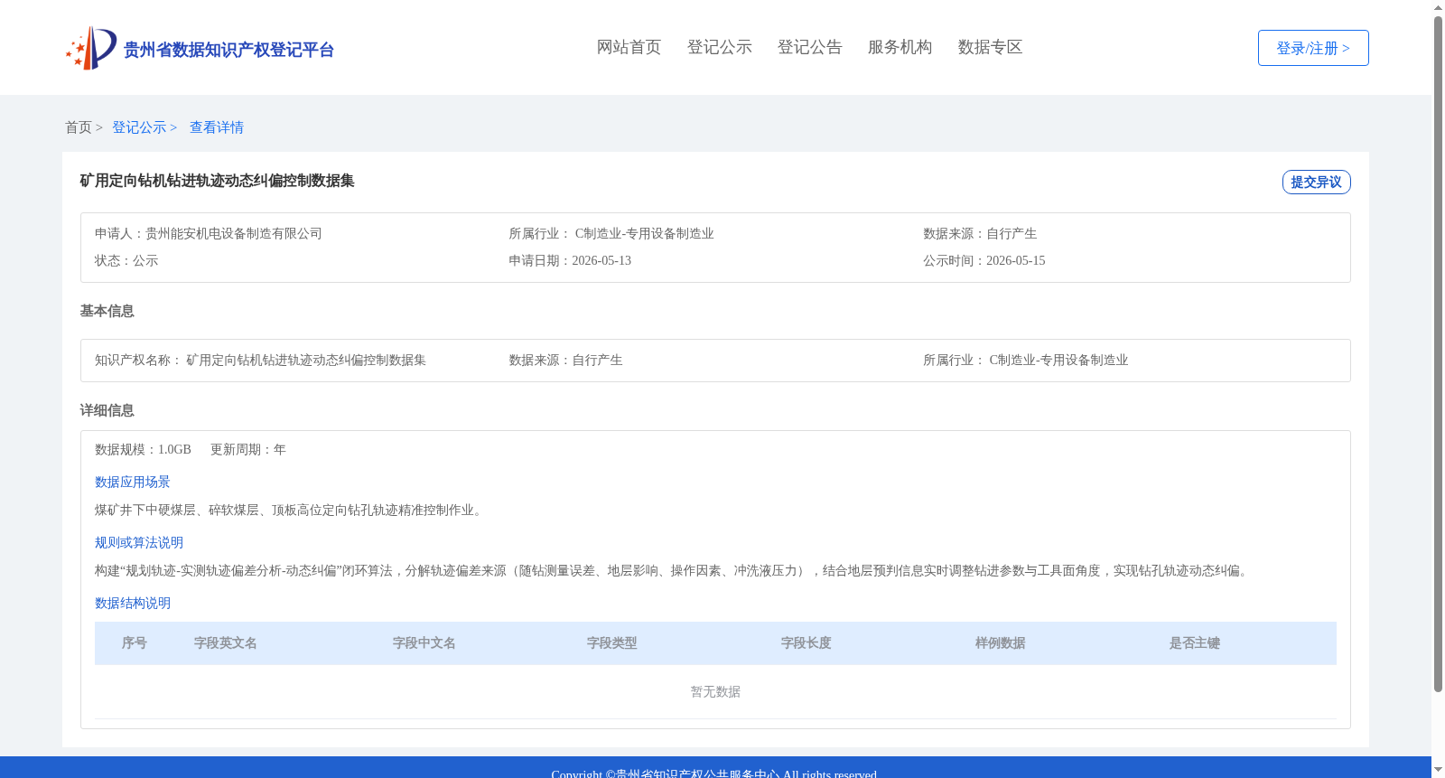
Task: Click 首页 breadcrumb link
Action: point(79,127)
